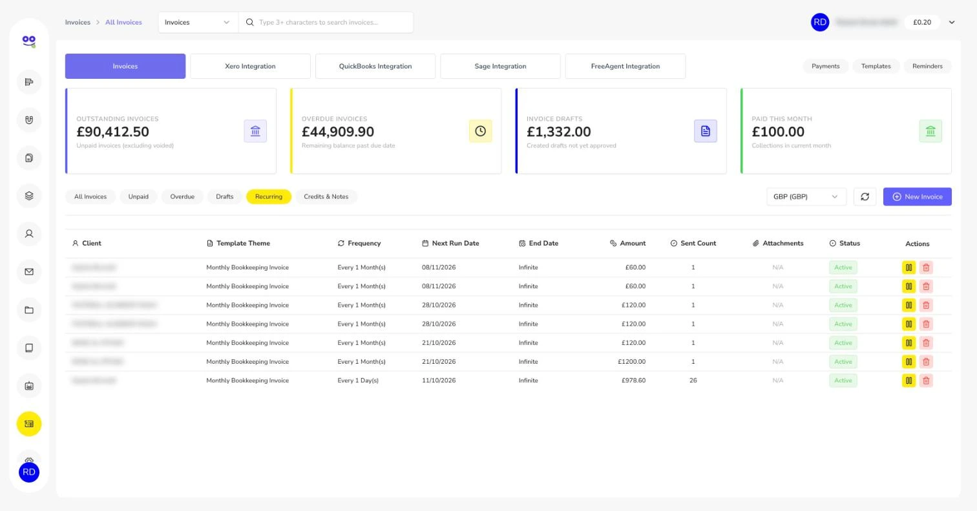977x511 pixels.
Task: Open the Templates button
Action: coord(876,67)
